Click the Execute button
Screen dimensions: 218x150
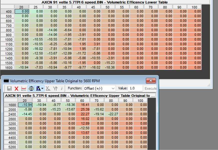[150, 88]
